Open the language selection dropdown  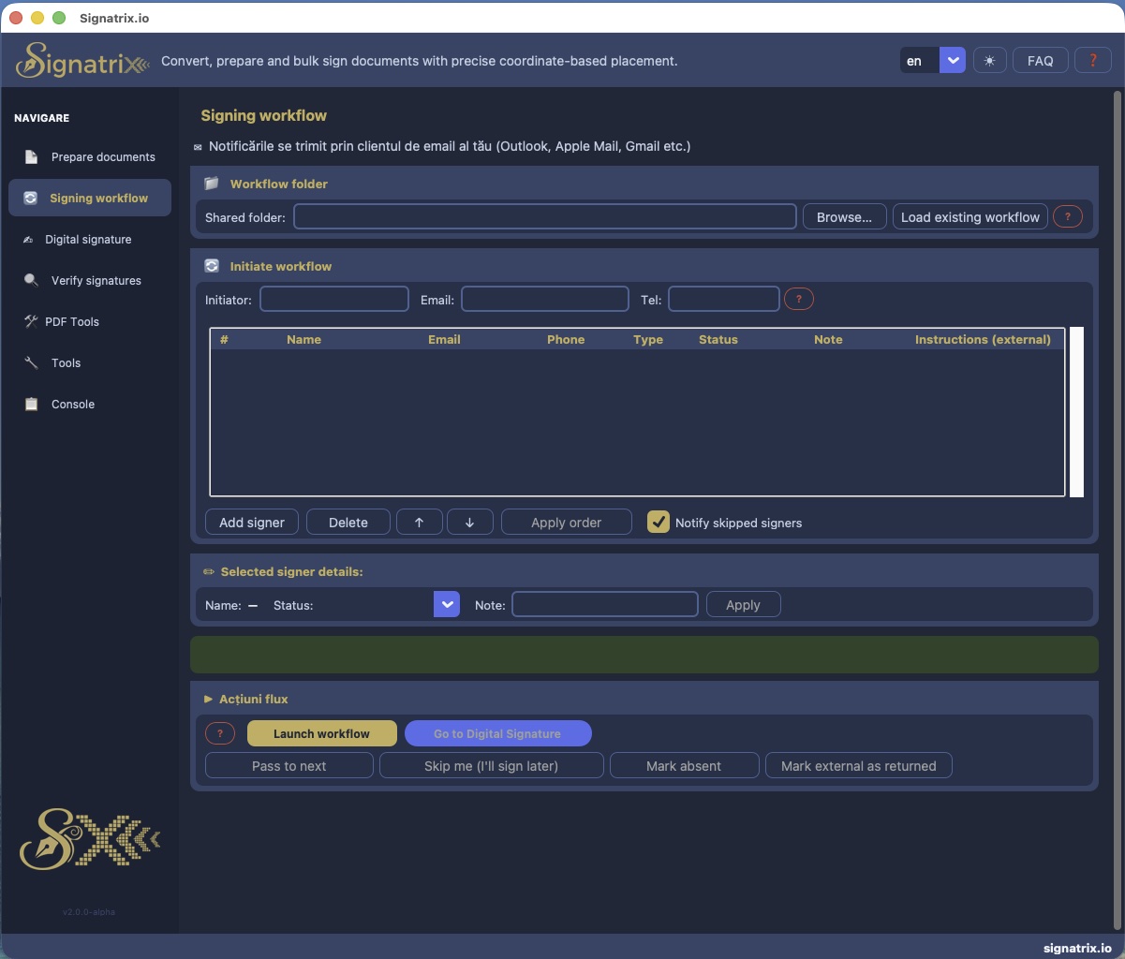953,59
